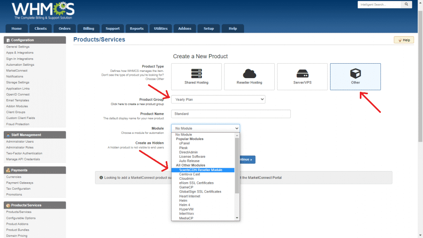
Task: Click the Configuration panel header icon
Action: [8, 40]
